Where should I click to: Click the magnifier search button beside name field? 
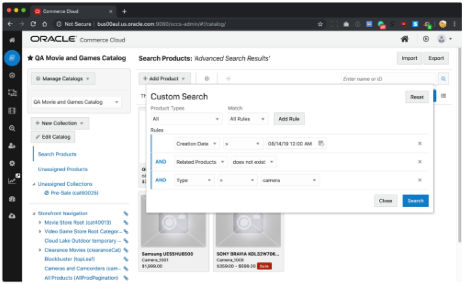(443, 78)
